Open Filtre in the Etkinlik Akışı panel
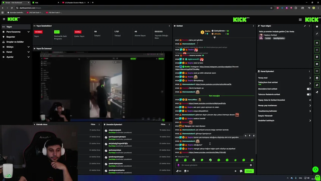 coord(93,124)
